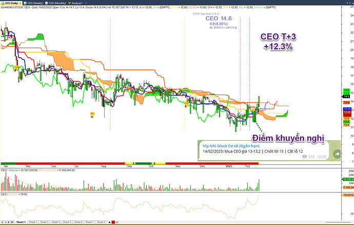Jump to last sheet with navigation arrow

pyautogui.click(x=12, y=222)
